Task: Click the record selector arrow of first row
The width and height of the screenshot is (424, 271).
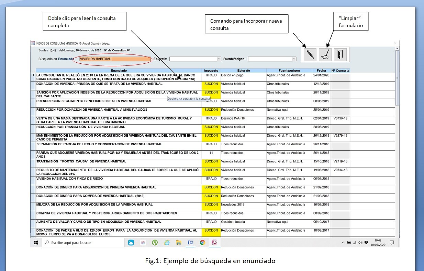Action: (x=33, y=75)
